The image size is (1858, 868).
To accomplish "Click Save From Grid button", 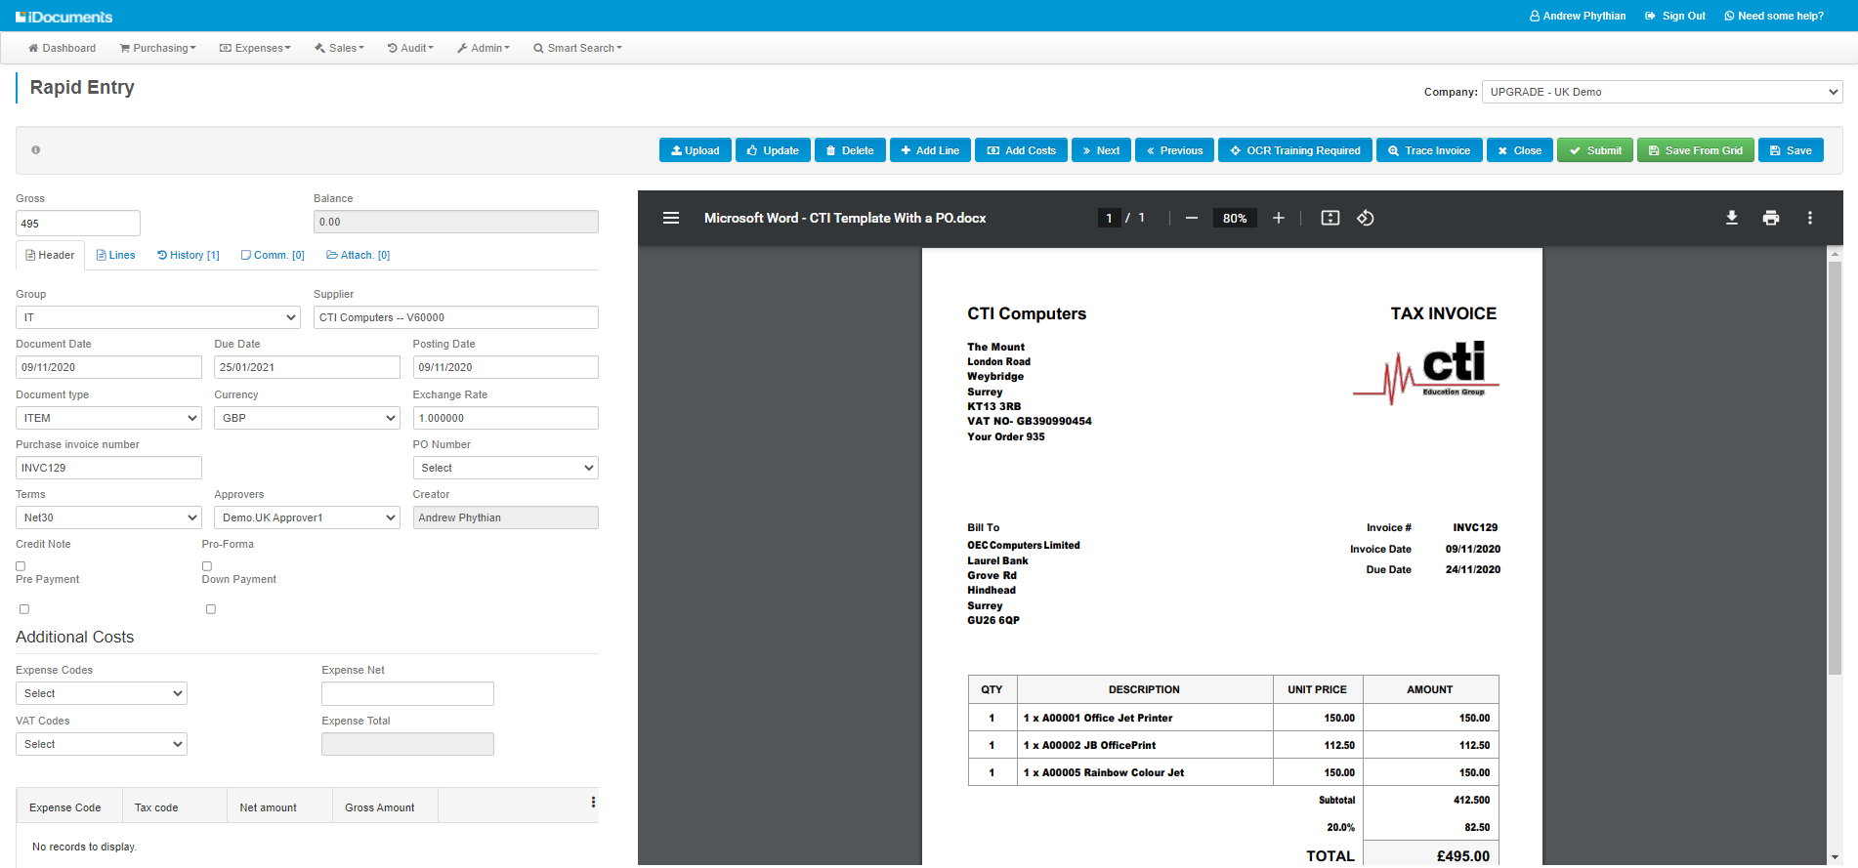I will (x=1696, y=150).
